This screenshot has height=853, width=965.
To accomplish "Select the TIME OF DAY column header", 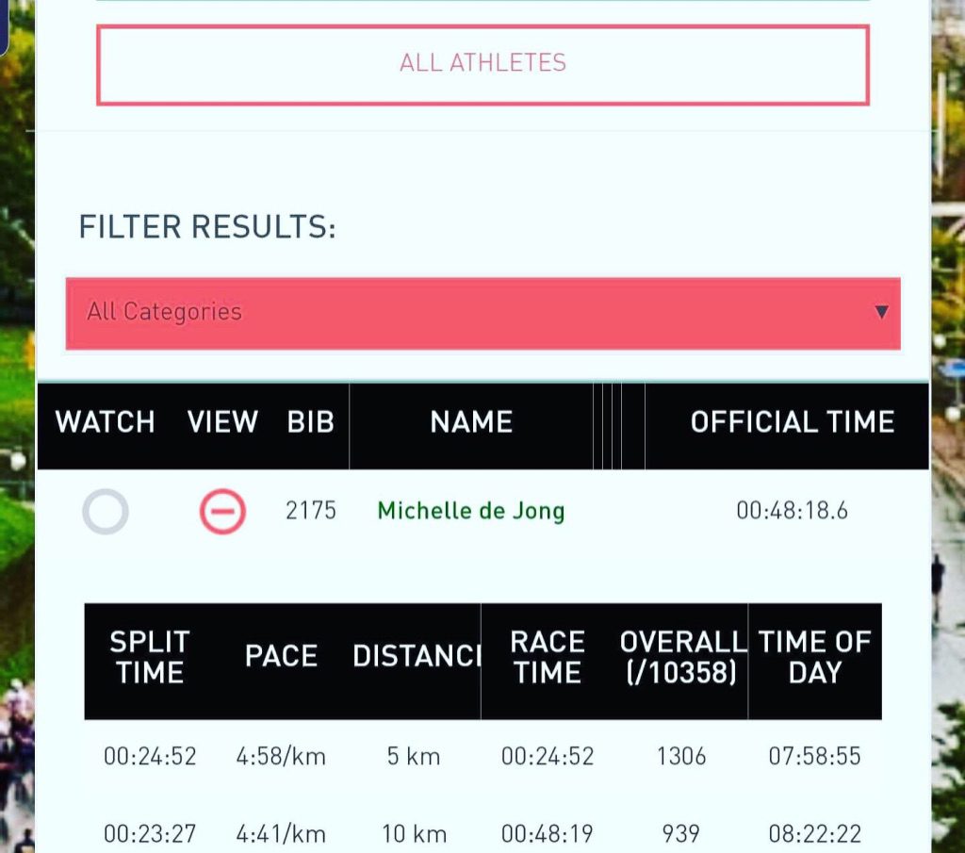I will tap(815, 657).
